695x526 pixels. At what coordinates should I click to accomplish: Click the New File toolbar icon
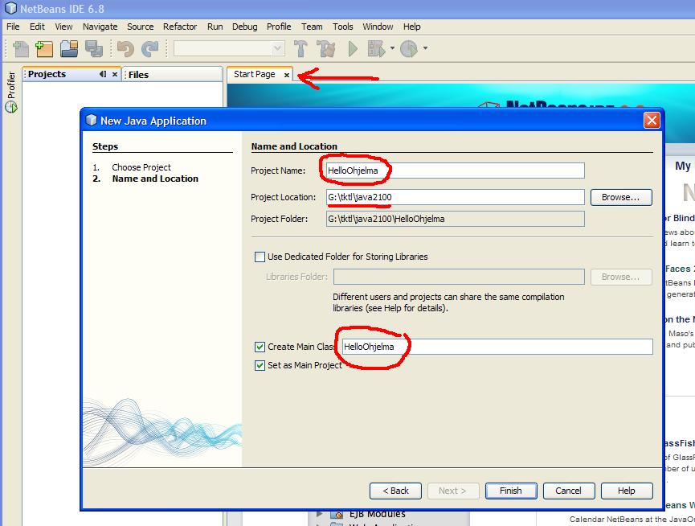(x=21, y=48)
